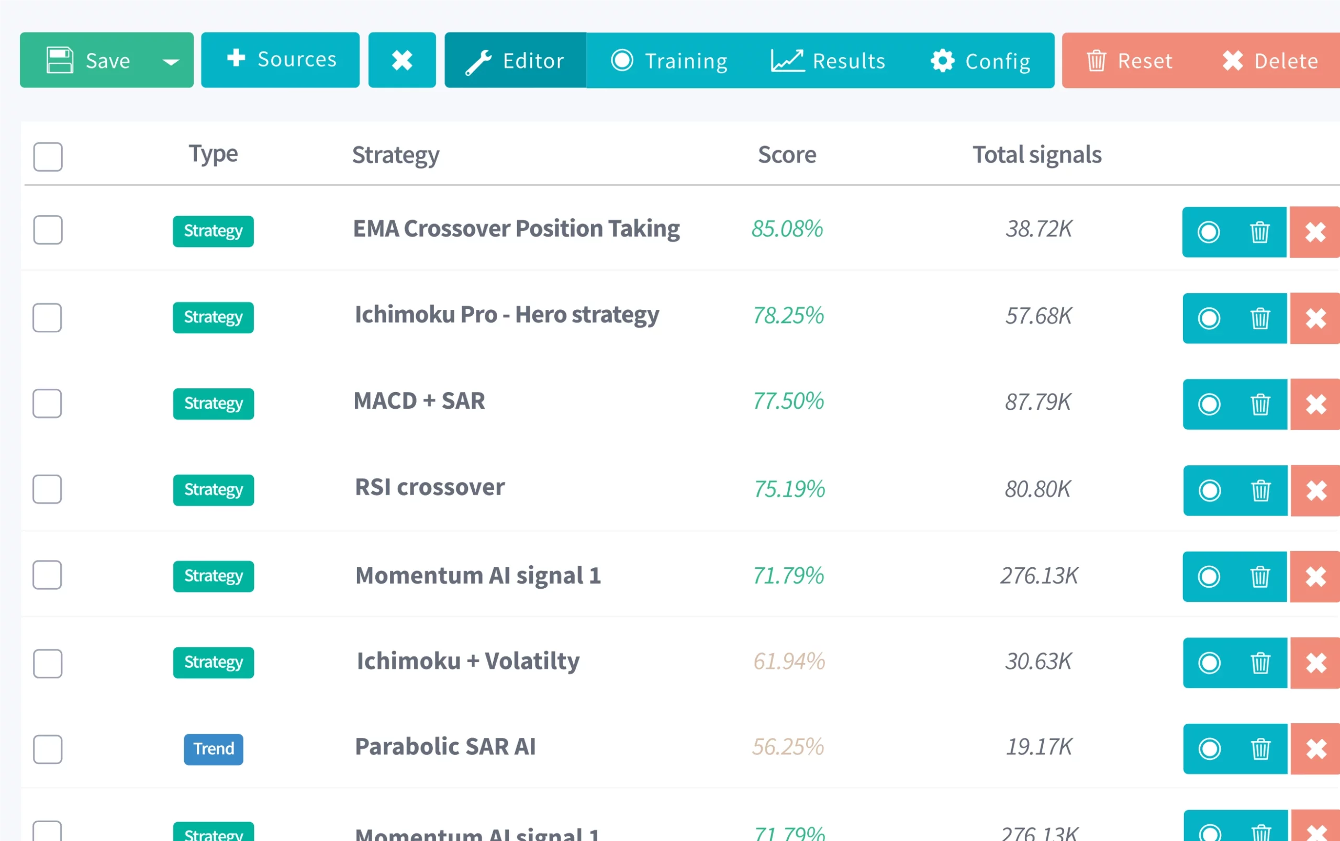
Task: Remove Momentum AI signal 1 with the red X
Action: [x=1315, y=576]
